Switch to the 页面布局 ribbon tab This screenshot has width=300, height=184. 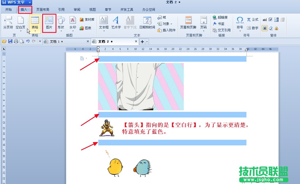coord(43,9)
